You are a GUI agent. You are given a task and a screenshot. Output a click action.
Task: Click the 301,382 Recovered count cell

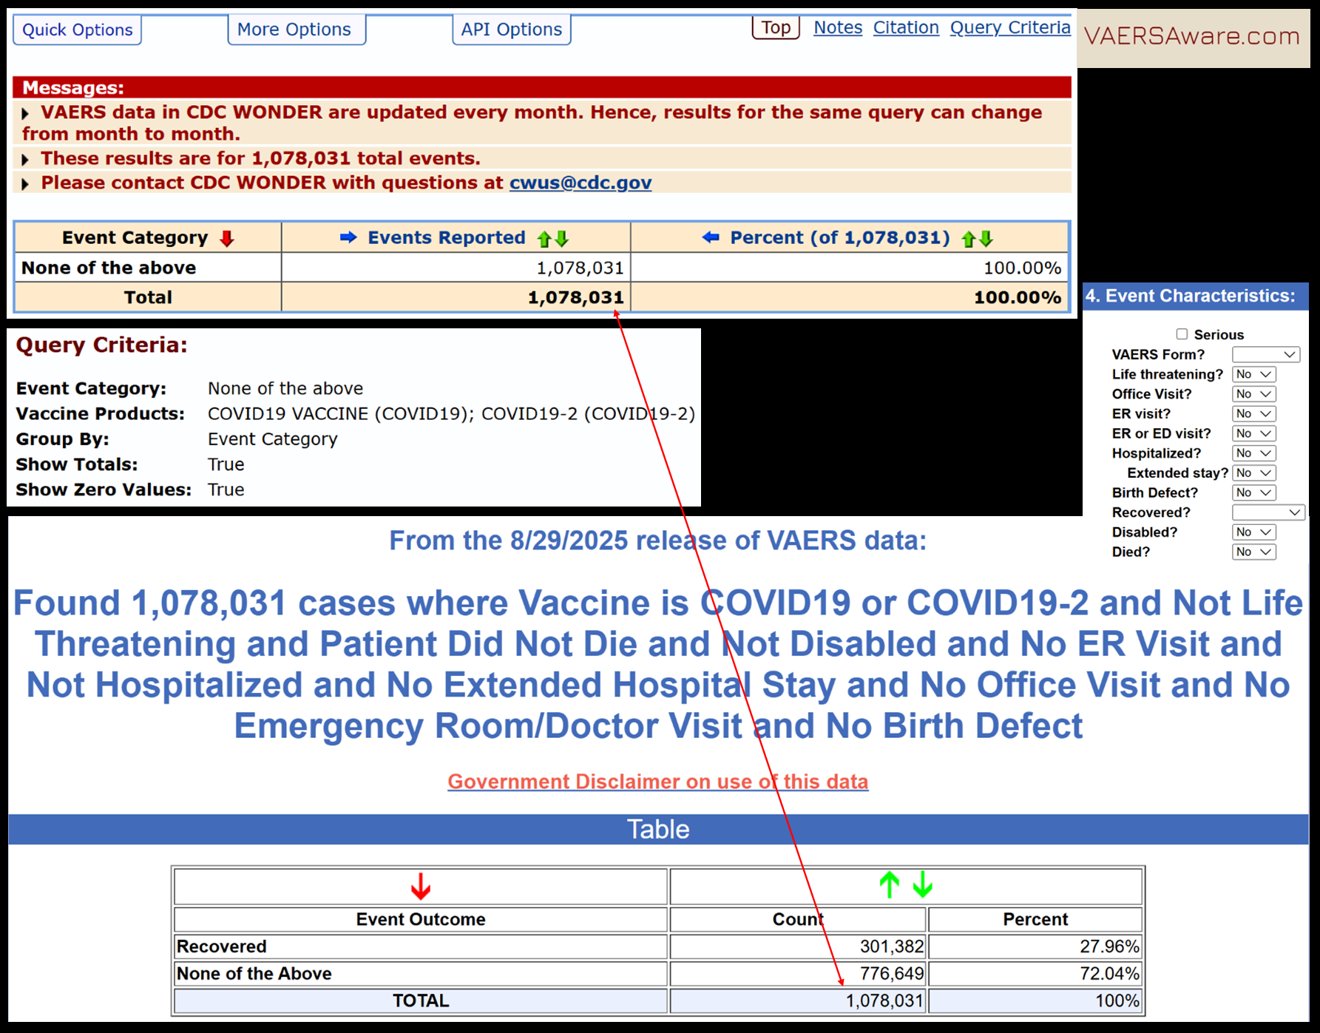click(797, 946)
